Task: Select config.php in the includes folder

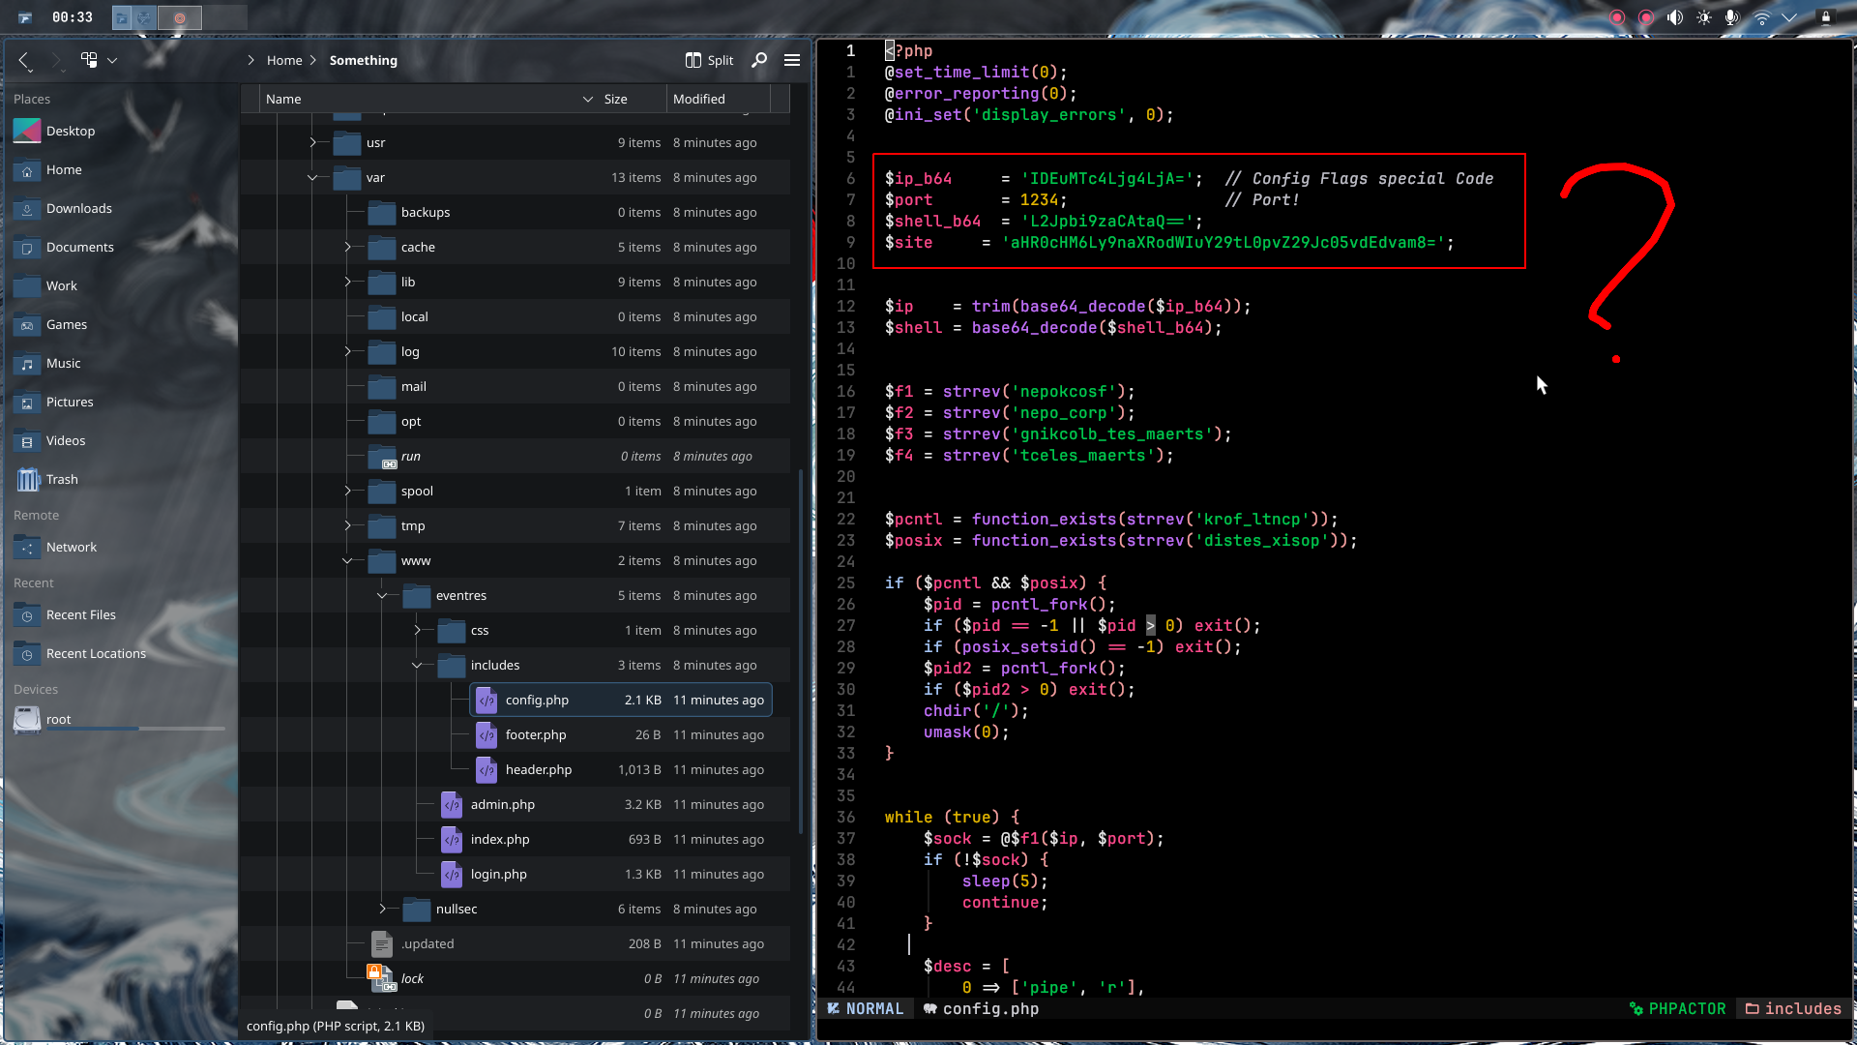Action: pyautogui.click(x=536, y=700)
